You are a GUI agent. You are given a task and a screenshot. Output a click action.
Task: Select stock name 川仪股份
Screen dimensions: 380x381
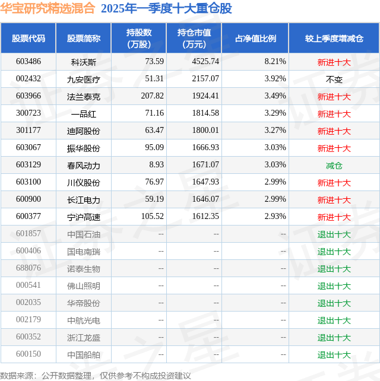(x=84, y=183)
